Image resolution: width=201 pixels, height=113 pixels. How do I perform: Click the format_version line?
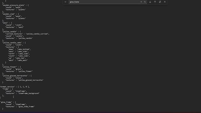pos(15,87)
